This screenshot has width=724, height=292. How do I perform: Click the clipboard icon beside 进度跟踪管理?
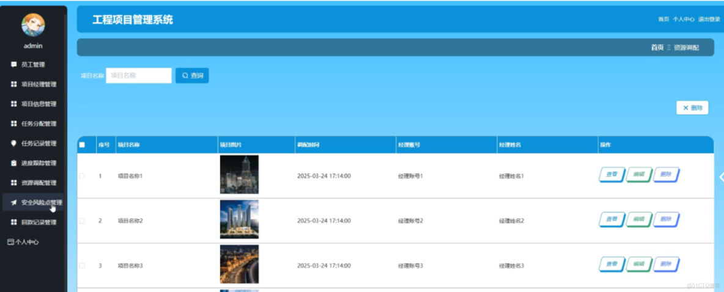(13, 163)
